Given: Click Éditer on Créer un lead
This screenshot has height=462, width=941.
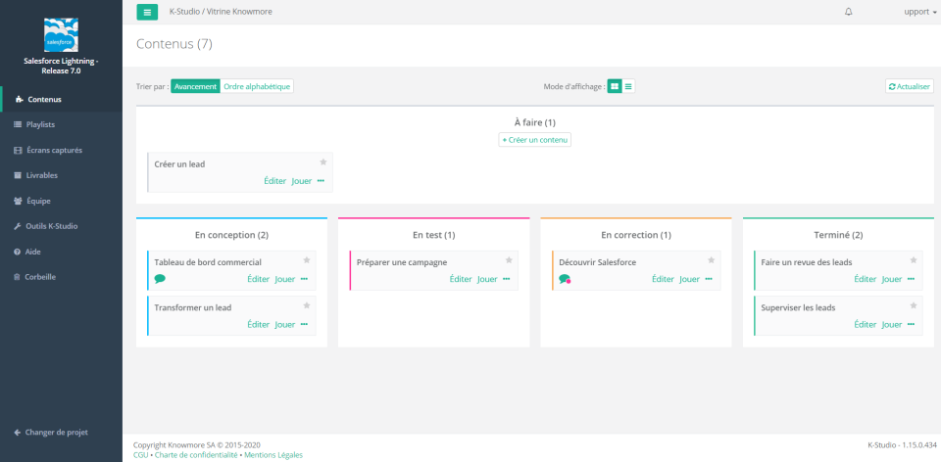Looking at the screenshot, I should (x=274, y=181).
